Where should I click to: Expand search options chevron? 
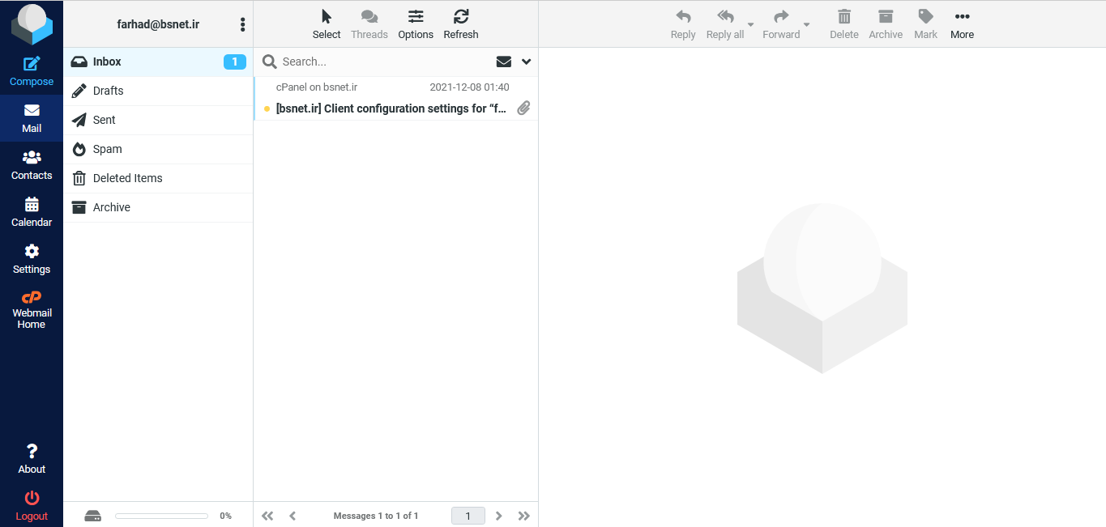click(526, 62)
